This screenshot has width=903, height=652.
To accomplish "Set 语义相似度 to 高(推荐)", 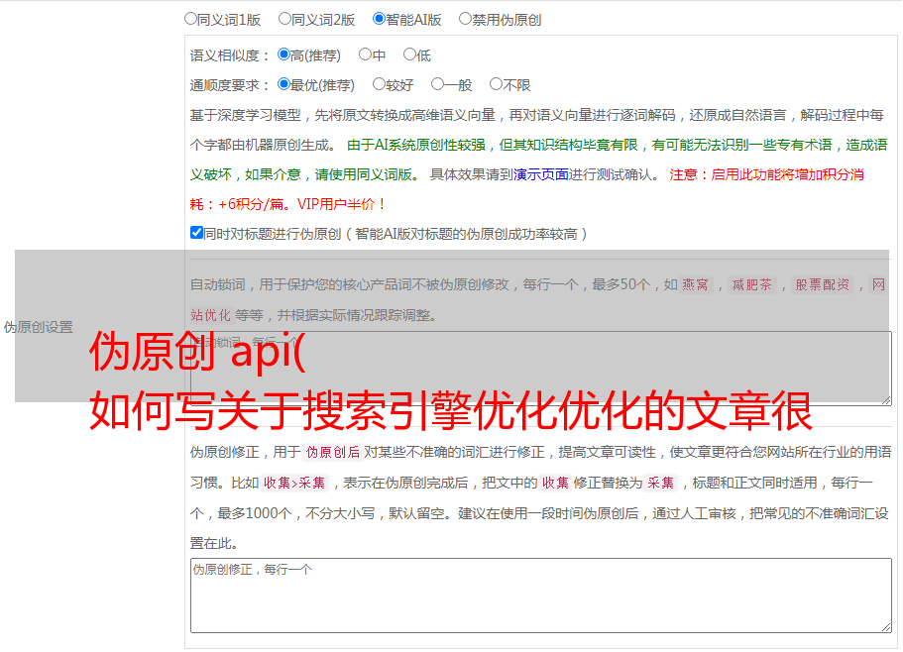I will (x=284, y=55).
